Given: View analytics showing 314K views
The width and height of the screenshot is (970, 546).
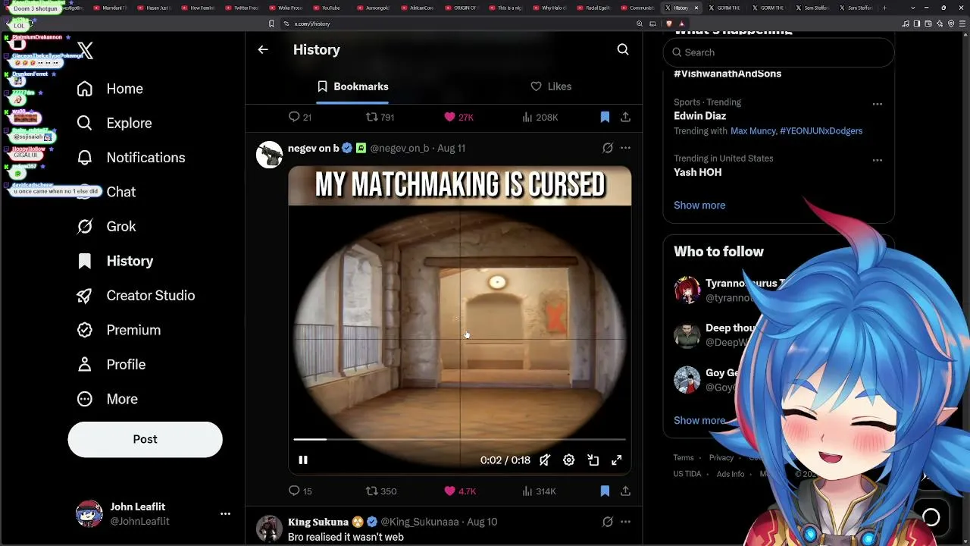Looking at the screenshot, I should pyautogui.click(x=540, y=491).
